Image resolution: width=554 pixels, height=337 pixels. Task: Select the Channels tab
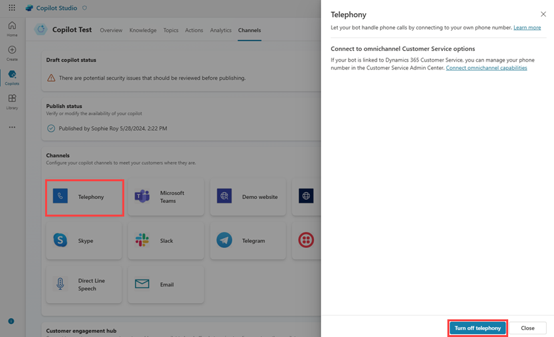(x=249, y=30)
